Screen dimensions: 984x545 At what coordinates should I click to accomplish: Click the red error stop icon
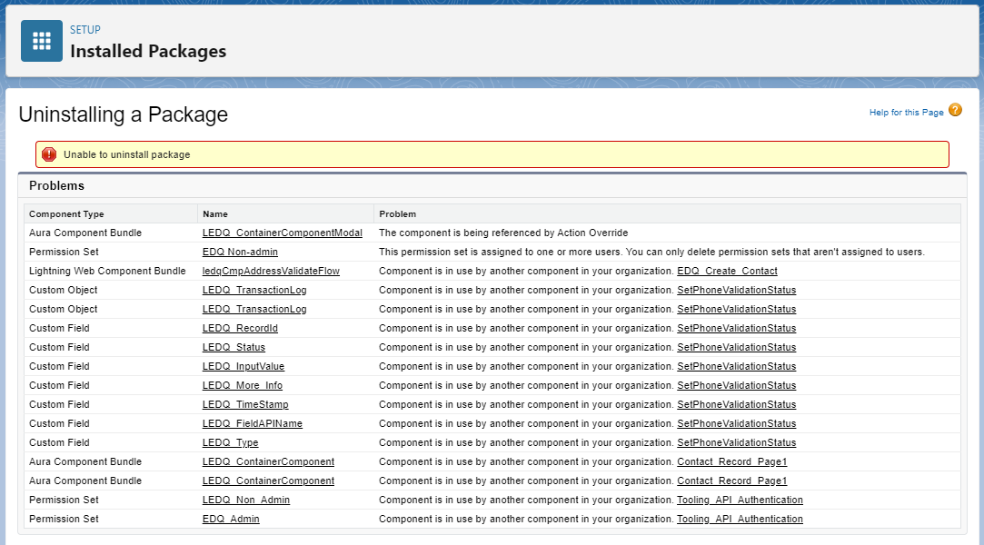[49, 154]
